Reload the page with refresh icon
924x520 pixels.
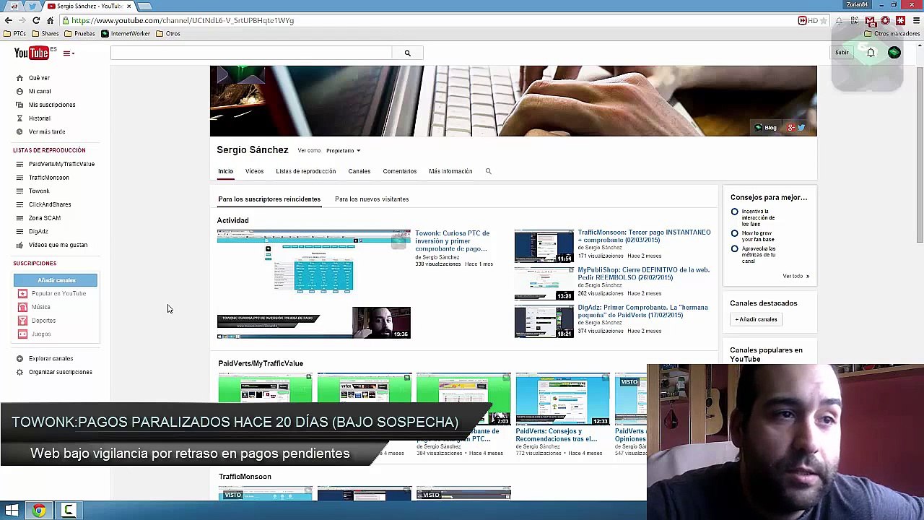35,20
